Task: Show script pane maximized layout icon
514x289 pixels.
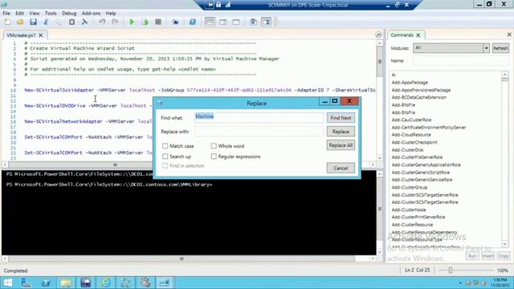Action: click(x=236, y=22)
